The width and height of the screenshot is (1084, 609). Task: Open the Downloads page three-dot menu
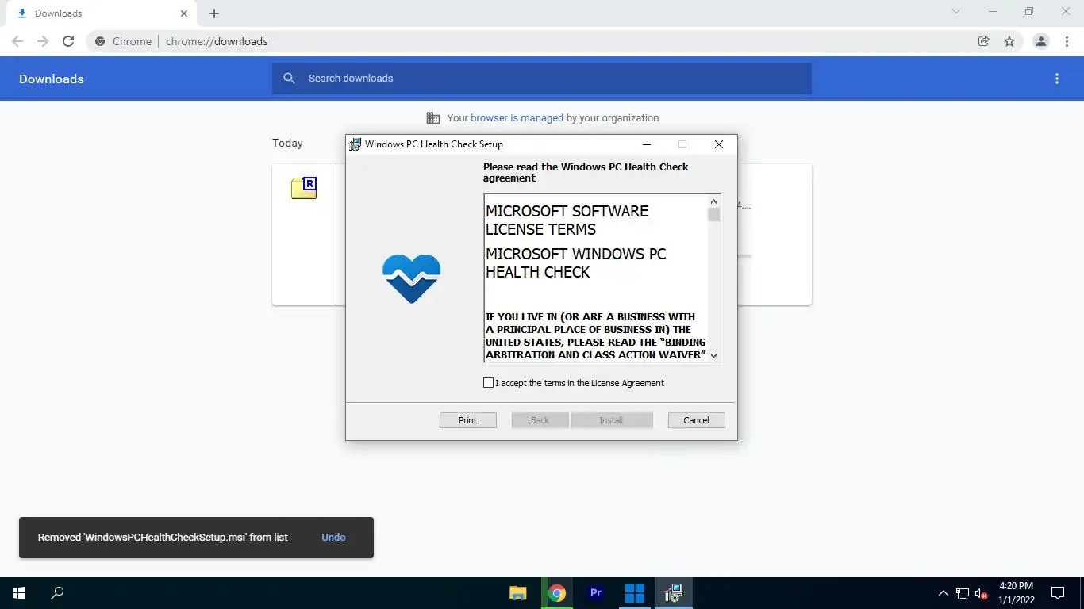(x=1056, y=79)
